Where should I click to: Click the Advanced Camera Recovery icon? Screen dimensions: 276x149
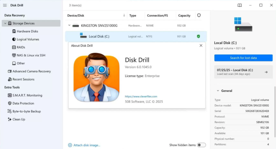pos(10,71)
